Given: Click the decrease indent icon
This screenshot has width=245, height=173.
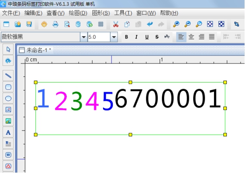Looking at the screenshot, I should (x=226, y=37).
